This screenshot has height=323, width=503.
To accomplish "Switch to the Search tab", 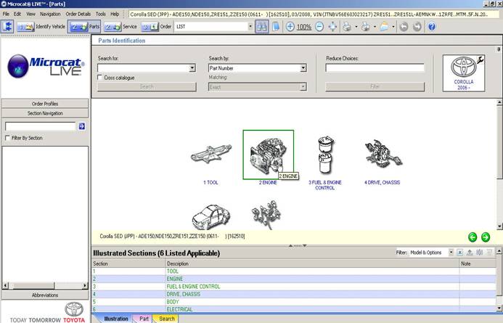I will pyautogui.click(x=166, y=319).
